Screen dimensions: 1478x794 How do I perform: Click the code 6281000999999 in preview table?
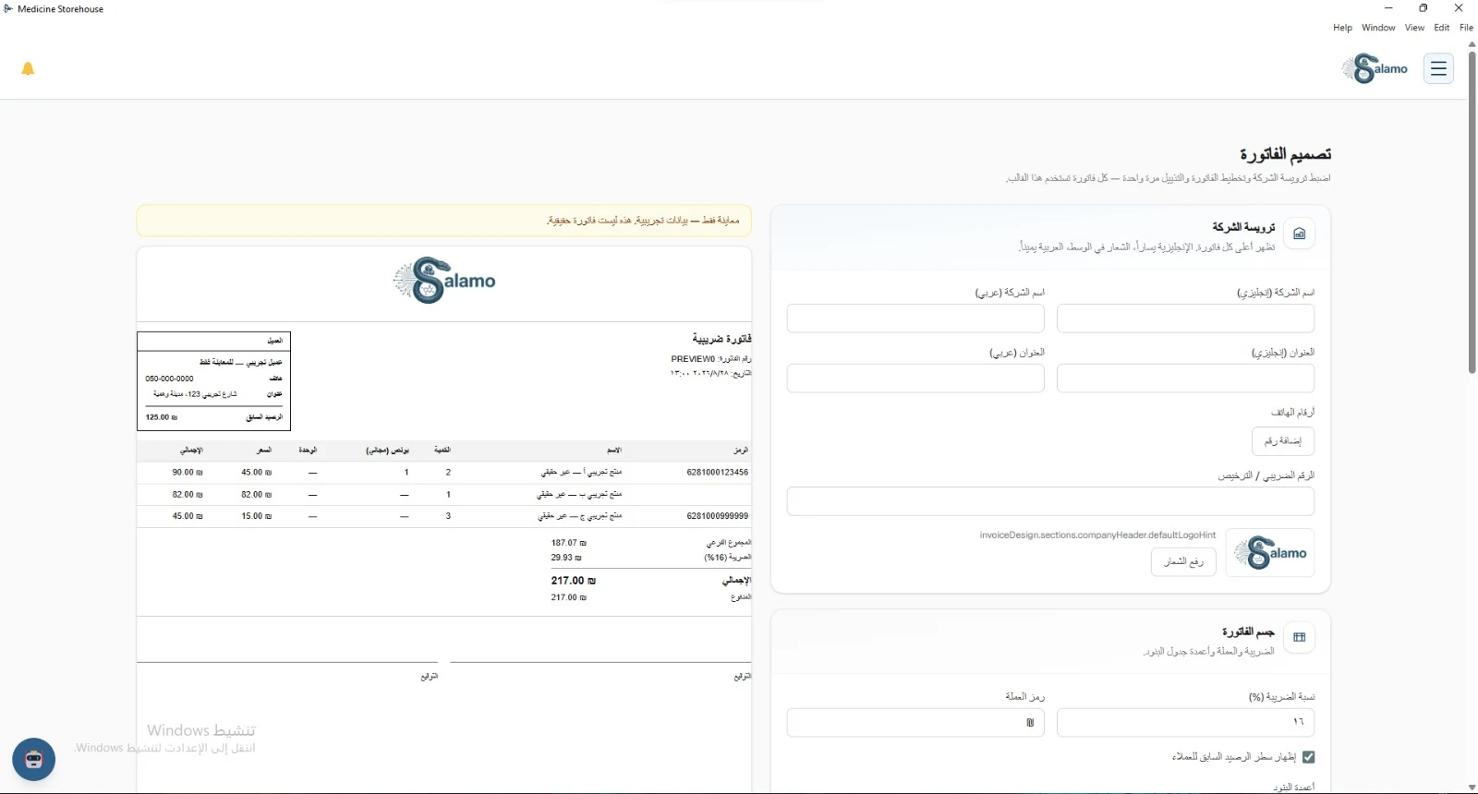[x=718, y=516]
